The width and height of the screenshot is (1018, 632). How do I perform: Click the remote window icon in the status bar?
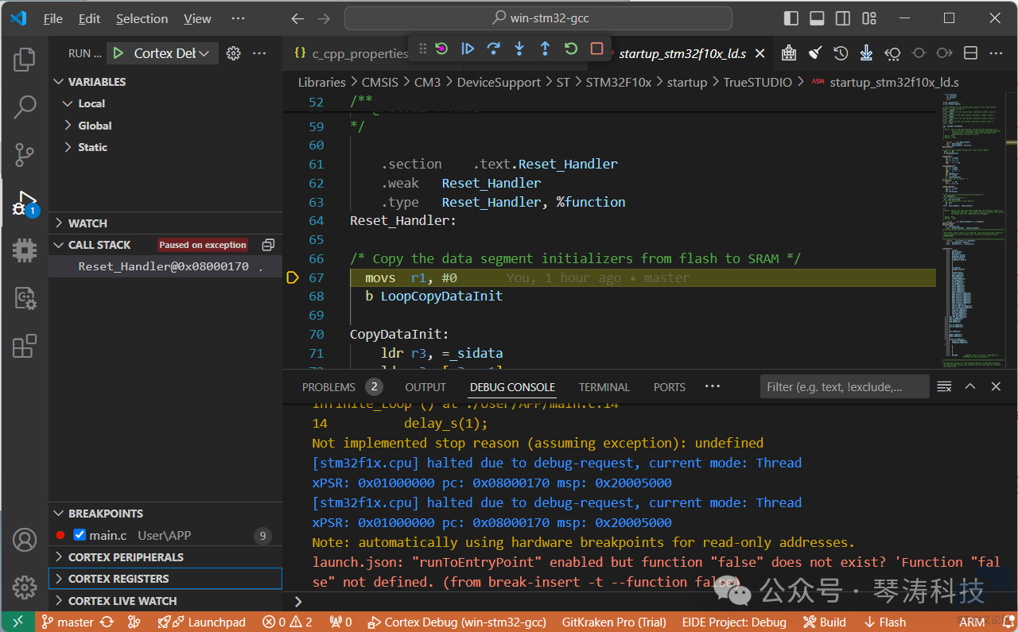[17, 622]
